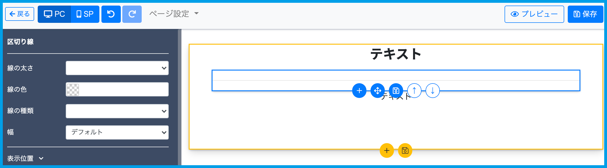Open the 線の種類 dropdown
The width and height of the screenshot is (607, 168).
tap(117, 111)
